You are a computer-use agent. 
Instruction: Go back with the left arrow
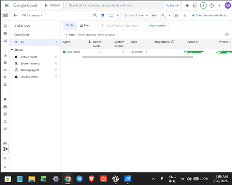coord(15,15)
